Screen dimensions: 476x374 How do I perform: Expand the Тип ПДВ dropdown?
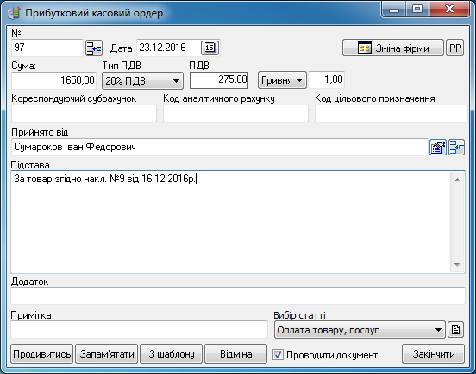click(x=142, y=81)
